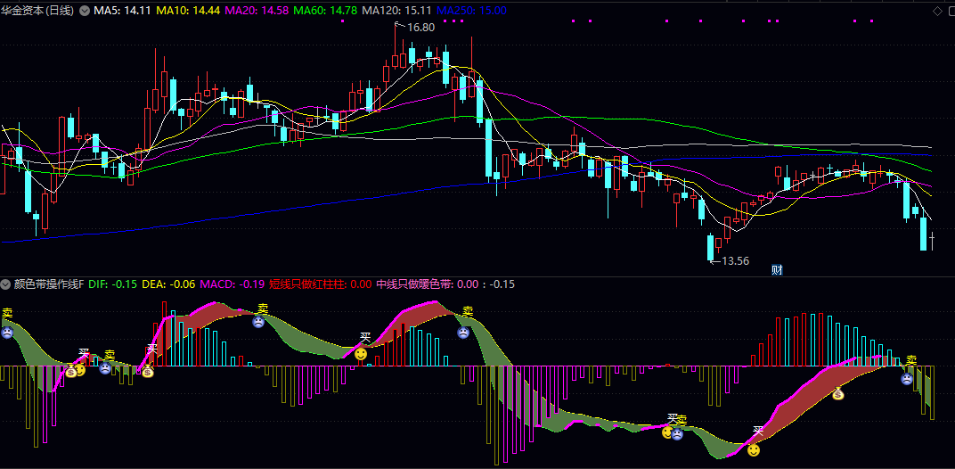955x469 pixels.
Task: Expand the 颜色带操作线F indicator dropdown
Action: pyautogui.click(x=6, y=284)
